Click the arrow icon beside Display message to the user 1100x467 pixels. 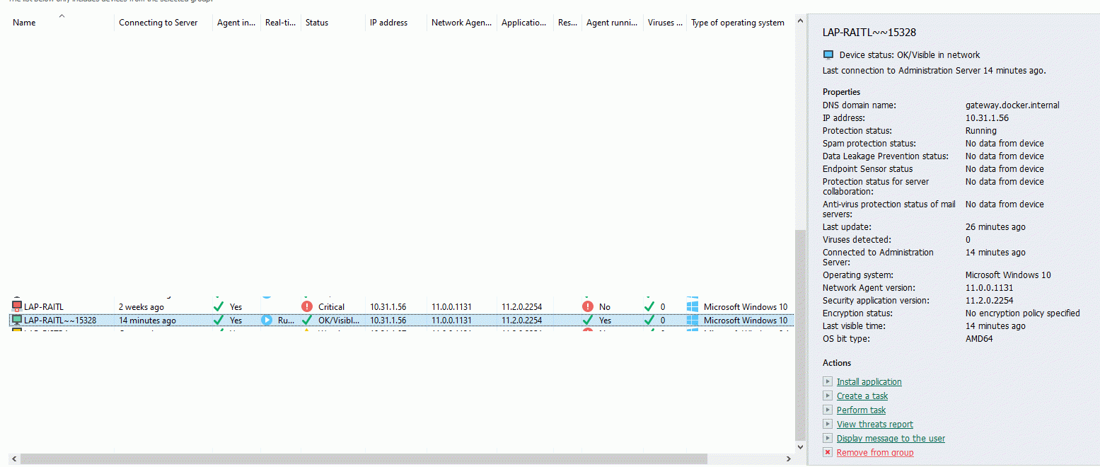[x=828, y=438]
